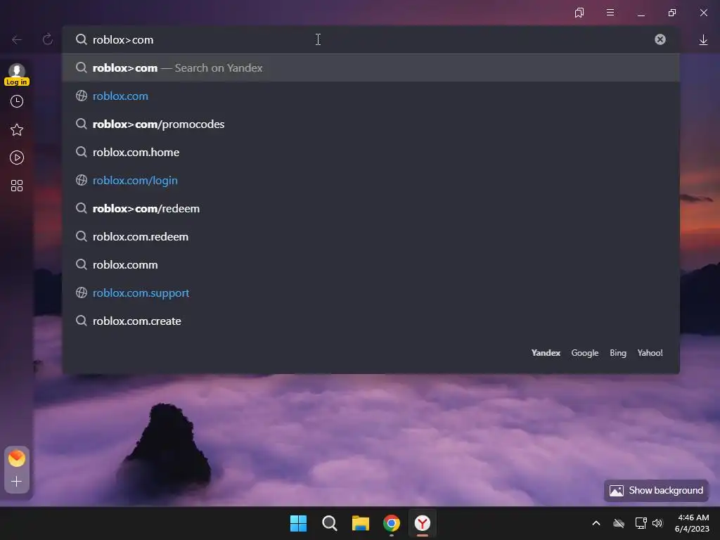Click the Show background button
The width and height of the screenshot is (720, 540).
[x=656, y=490]
